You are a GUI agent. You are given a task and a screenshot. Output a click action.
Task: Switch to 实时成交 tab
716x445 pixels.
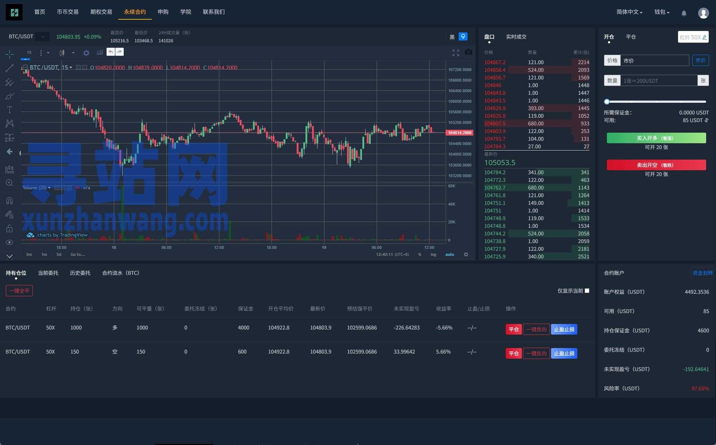(516, 37)
